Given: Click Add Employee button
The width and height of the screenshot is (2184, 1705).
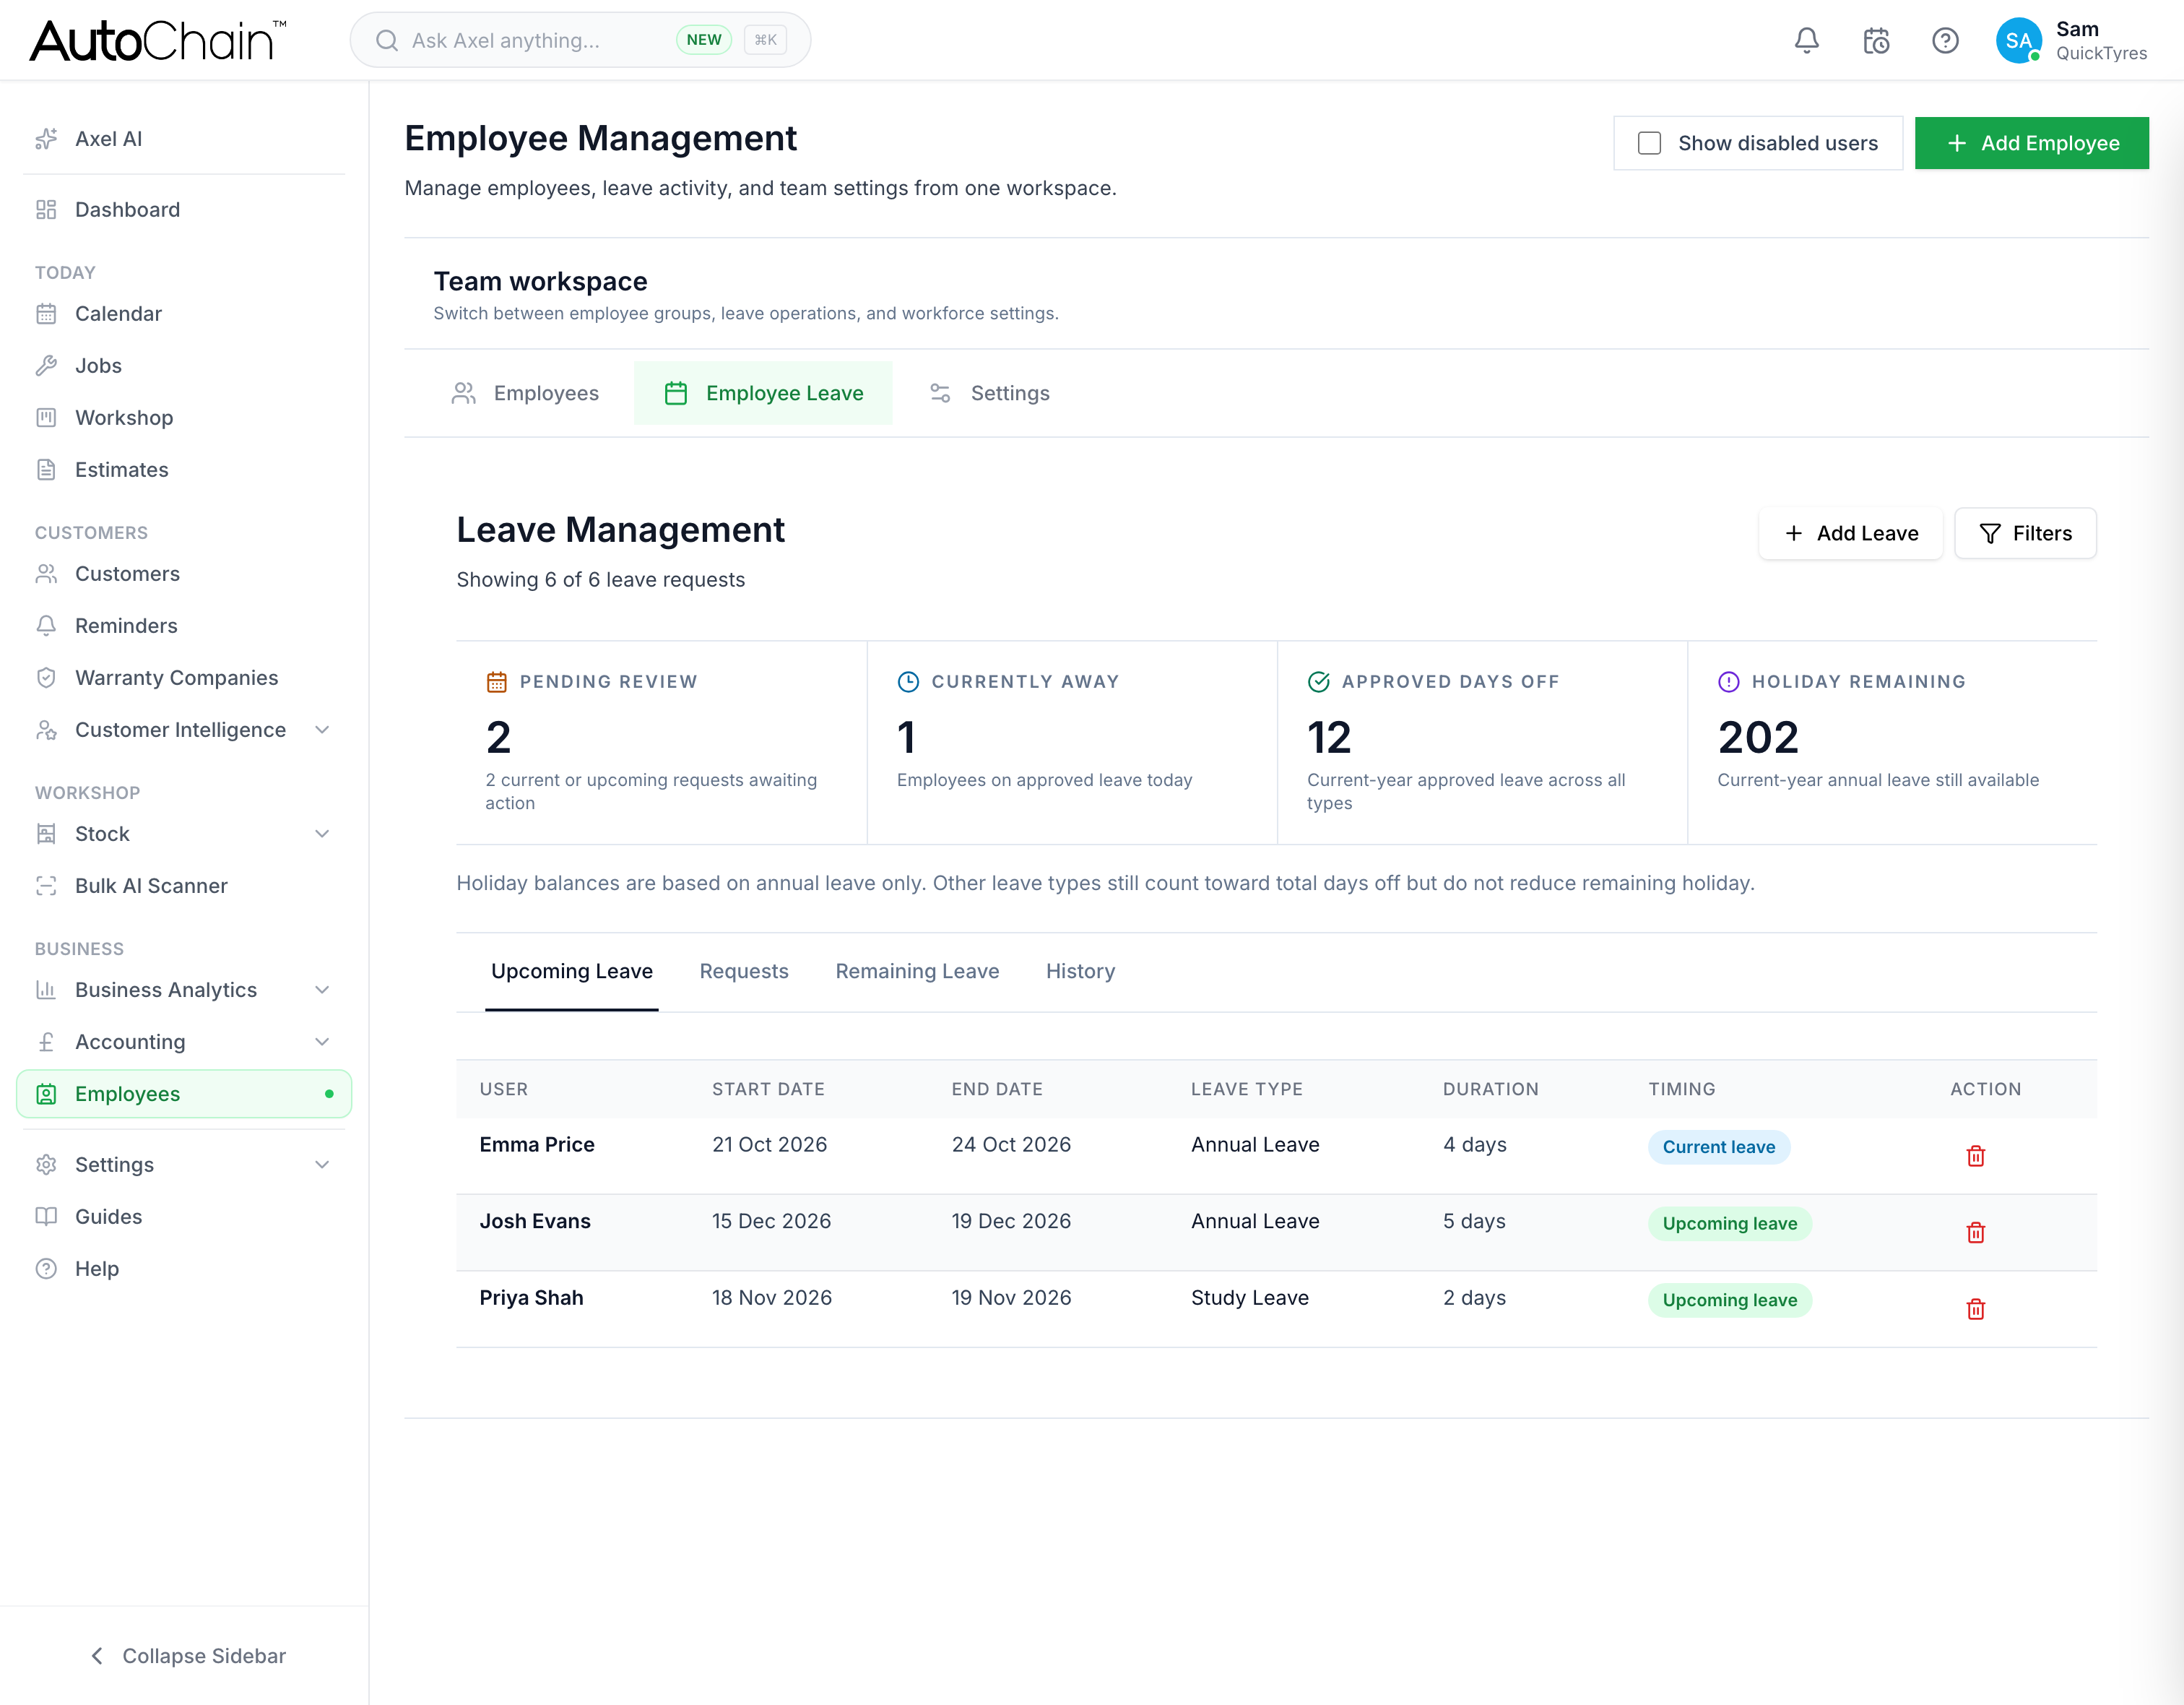Looking at the screenshot, I should click(2031, 143).
